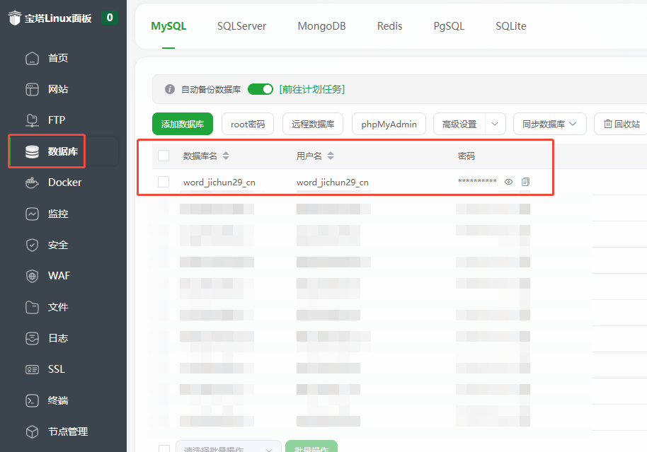Click database name word_jichun29_cn cell
This screenshot has width=647, height=452.
[x=219, y=182]
